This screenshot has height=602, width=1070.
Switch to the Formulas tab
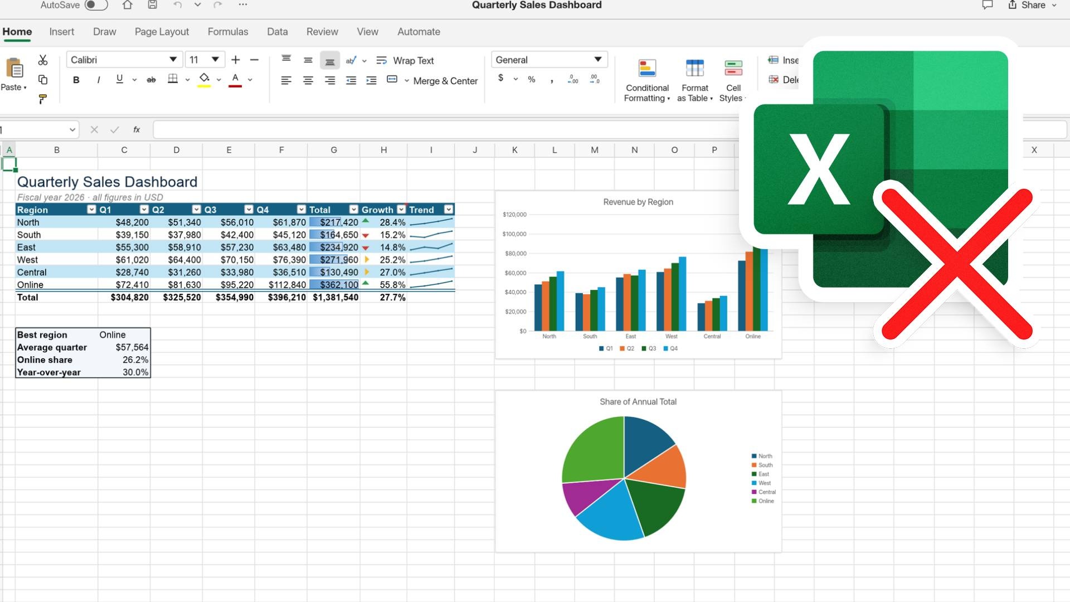pos(228,32)
